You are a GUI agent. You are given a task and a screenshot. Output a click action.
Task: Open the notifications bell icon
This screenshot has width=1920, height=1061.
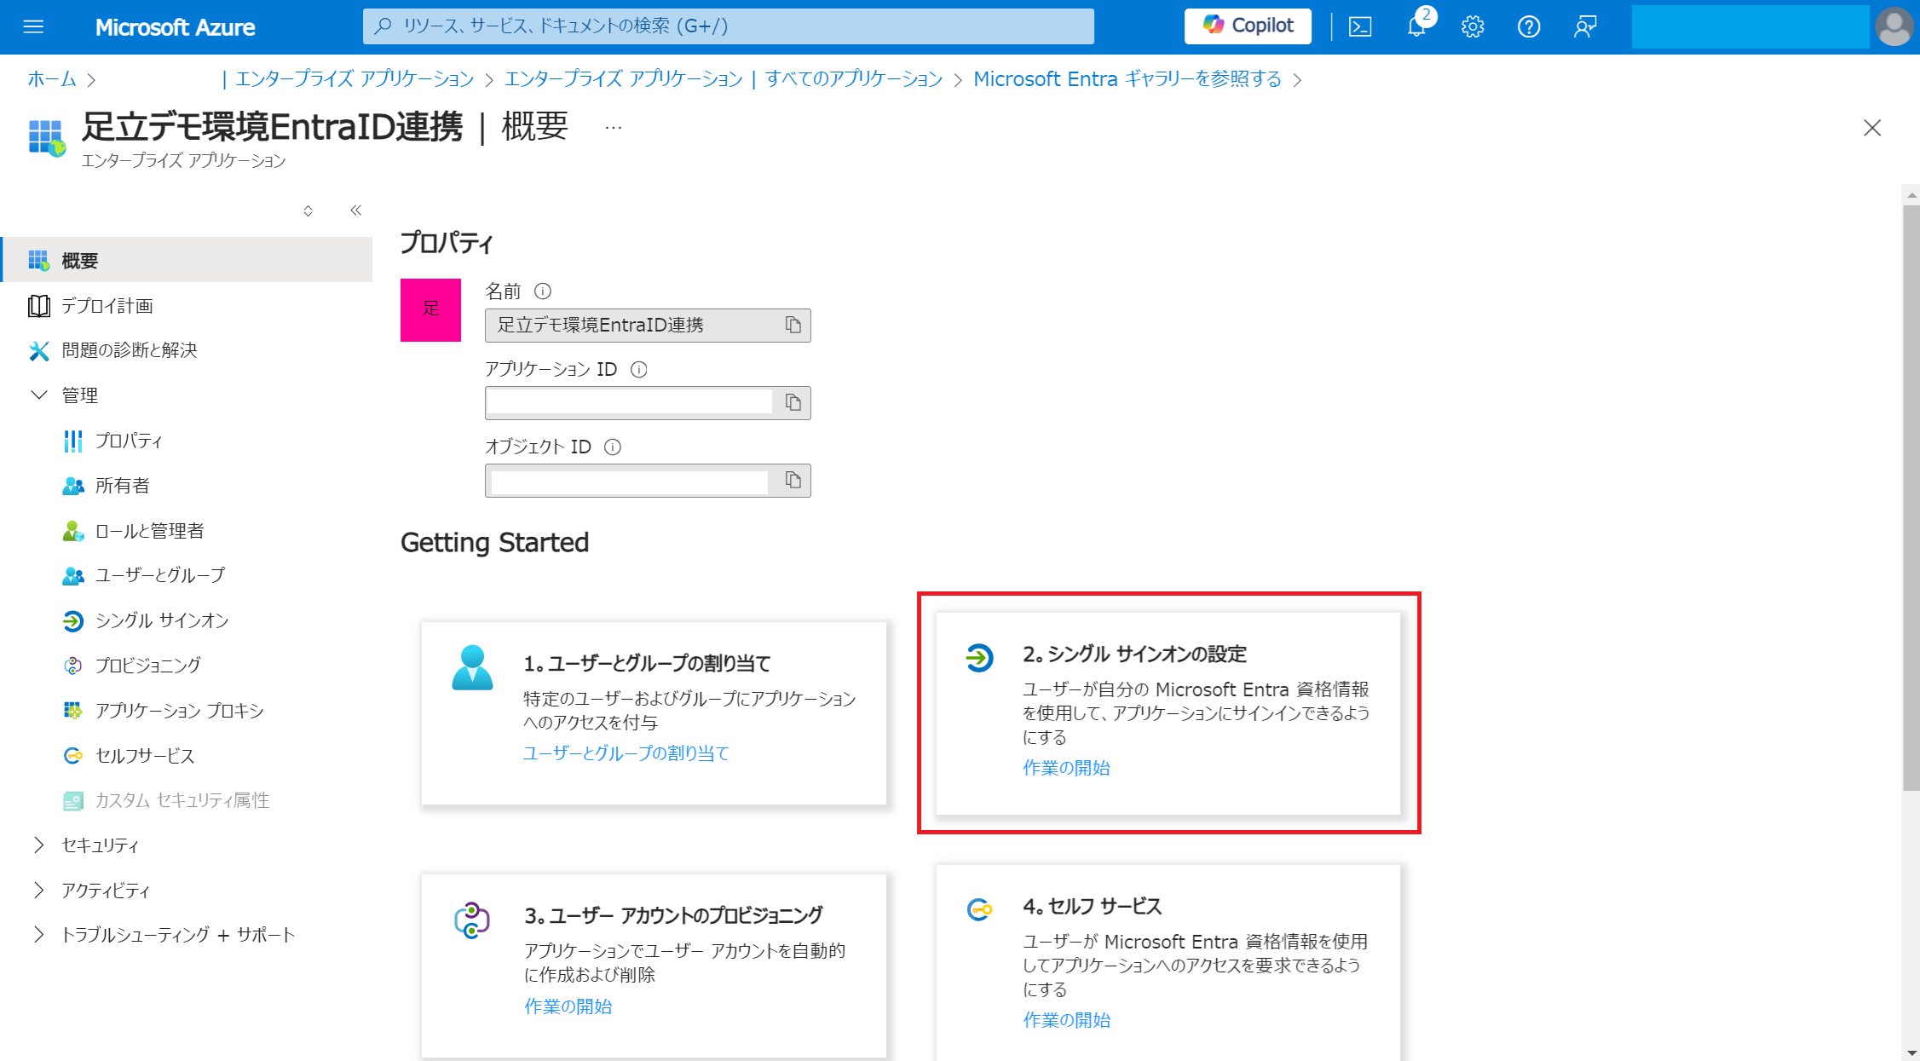point(1415,26)
